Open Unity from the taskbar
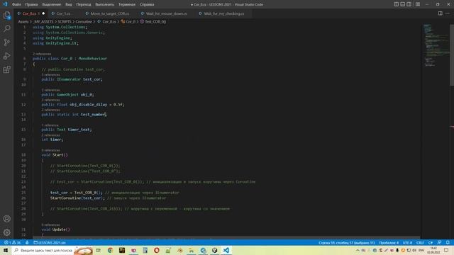 point(214,250)
